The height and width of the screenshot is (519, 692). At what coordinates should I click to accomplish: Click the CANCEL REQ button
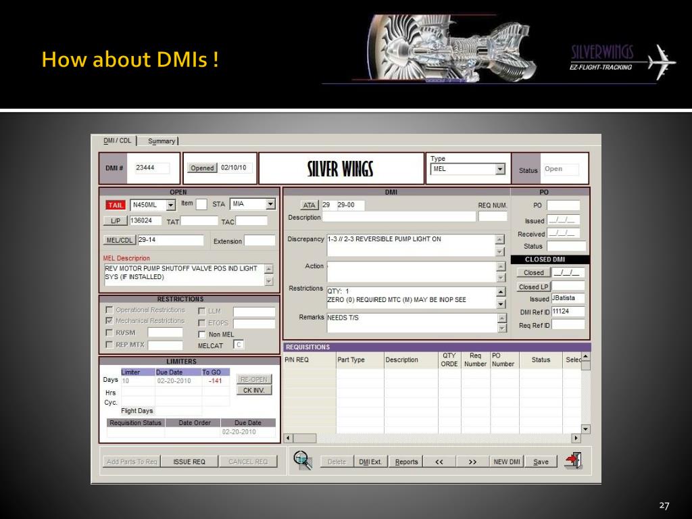(x=249, y=462)
